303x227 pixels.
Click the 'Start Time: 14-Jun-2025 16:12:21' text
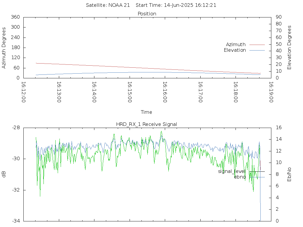(x=176, y=5)
